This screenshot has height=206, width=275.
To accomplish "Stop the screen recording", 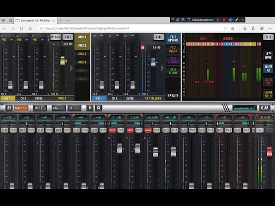I will (224, 20).
